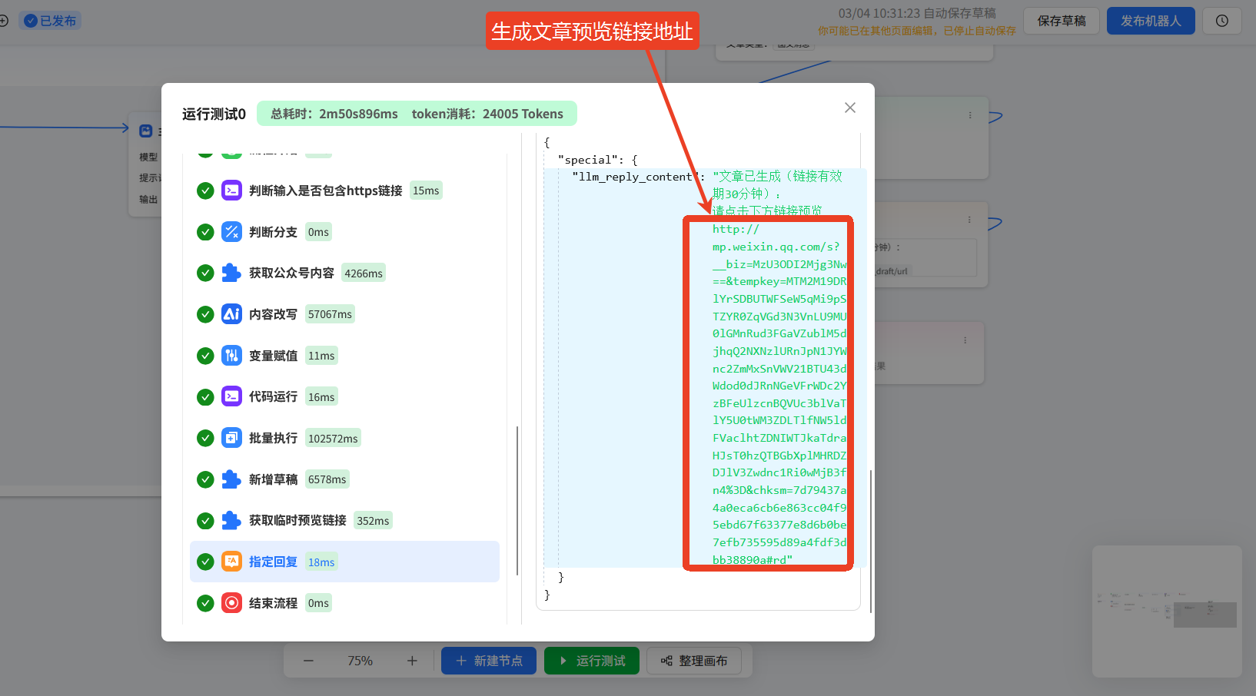1256x696 pixels.
Task: Click the JSON output panel scrollbar
Action: point(871,541)
